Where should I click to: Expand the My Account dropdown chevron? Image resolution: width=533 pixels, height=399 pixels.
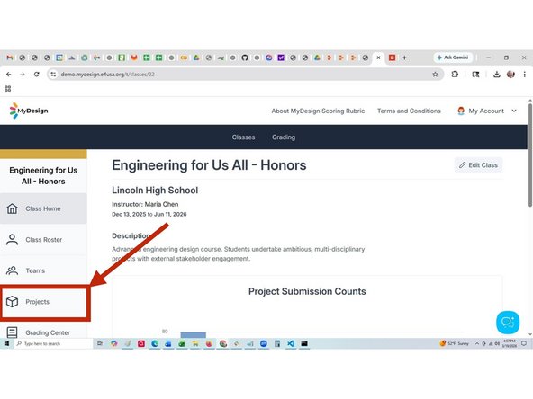coord(514,111)
